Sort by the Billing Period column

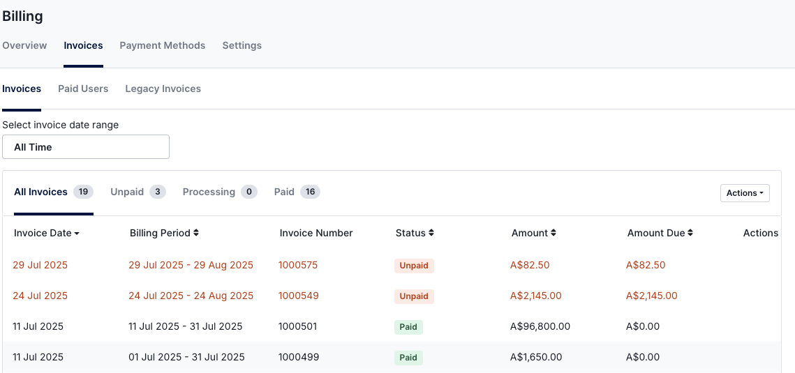tap(164, 233)
